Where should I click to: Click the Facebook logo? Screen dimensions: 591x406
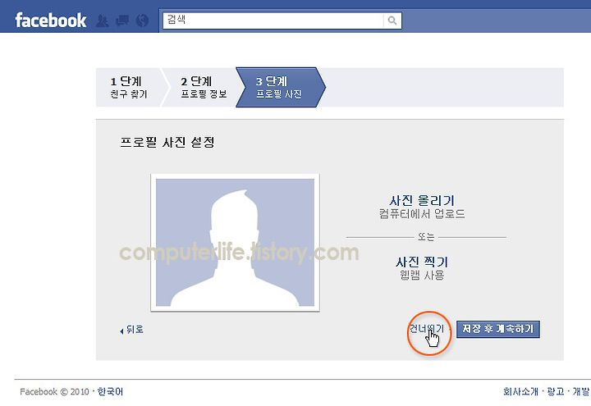click(51, 21)
